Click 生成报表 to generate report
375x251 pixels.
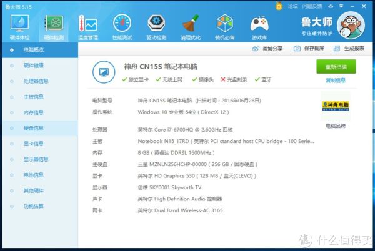click(x=349, y=49)
